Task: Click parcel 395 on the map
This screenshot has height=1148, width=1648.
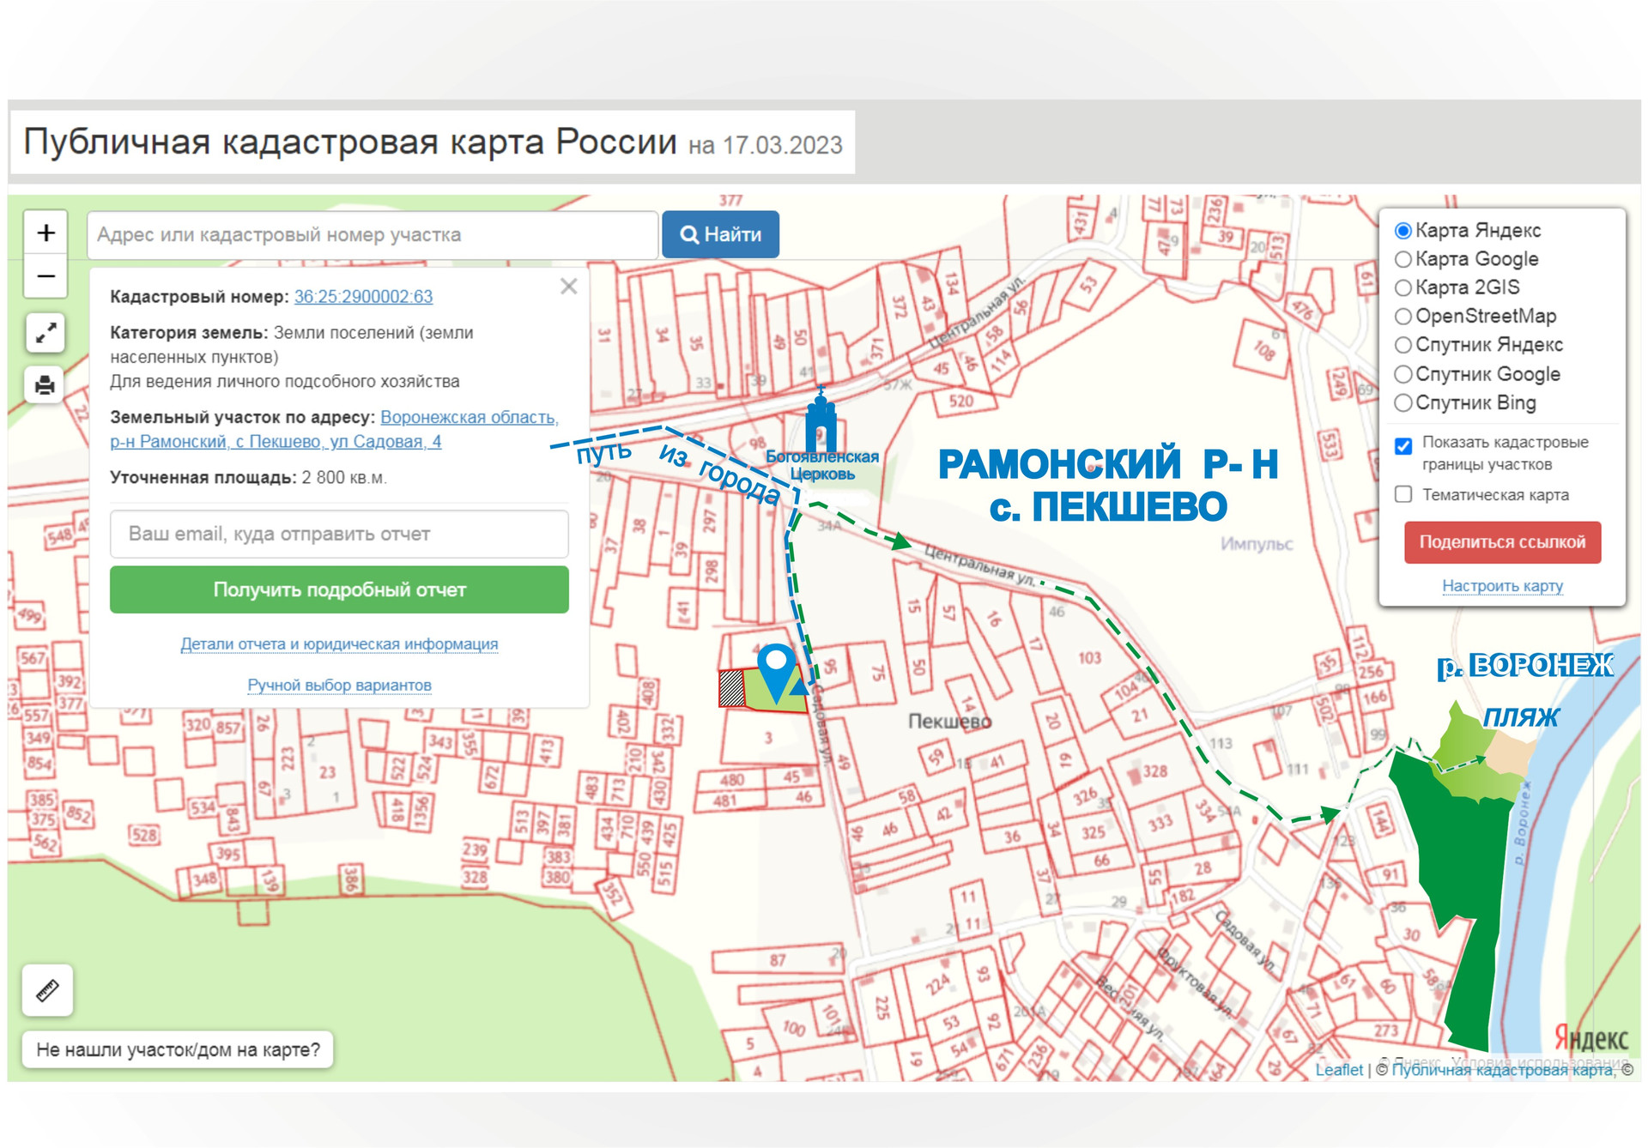Action: click(227, 854)
